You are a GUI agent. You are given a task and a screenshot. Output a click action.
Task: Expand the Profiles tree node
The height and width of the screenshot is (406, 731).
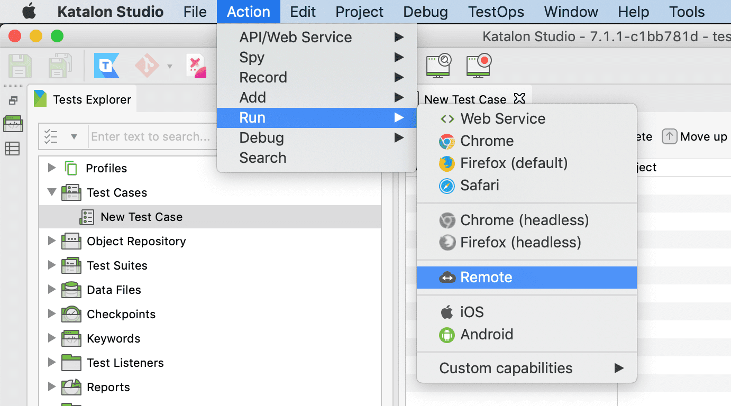[51, 168]
